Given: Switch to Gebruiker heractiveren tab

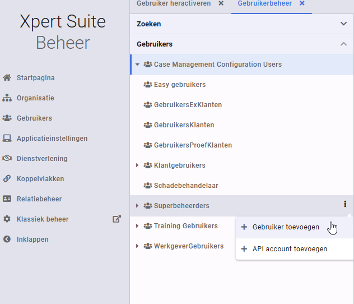Looking at the screenshot, I should click(174, 3).
